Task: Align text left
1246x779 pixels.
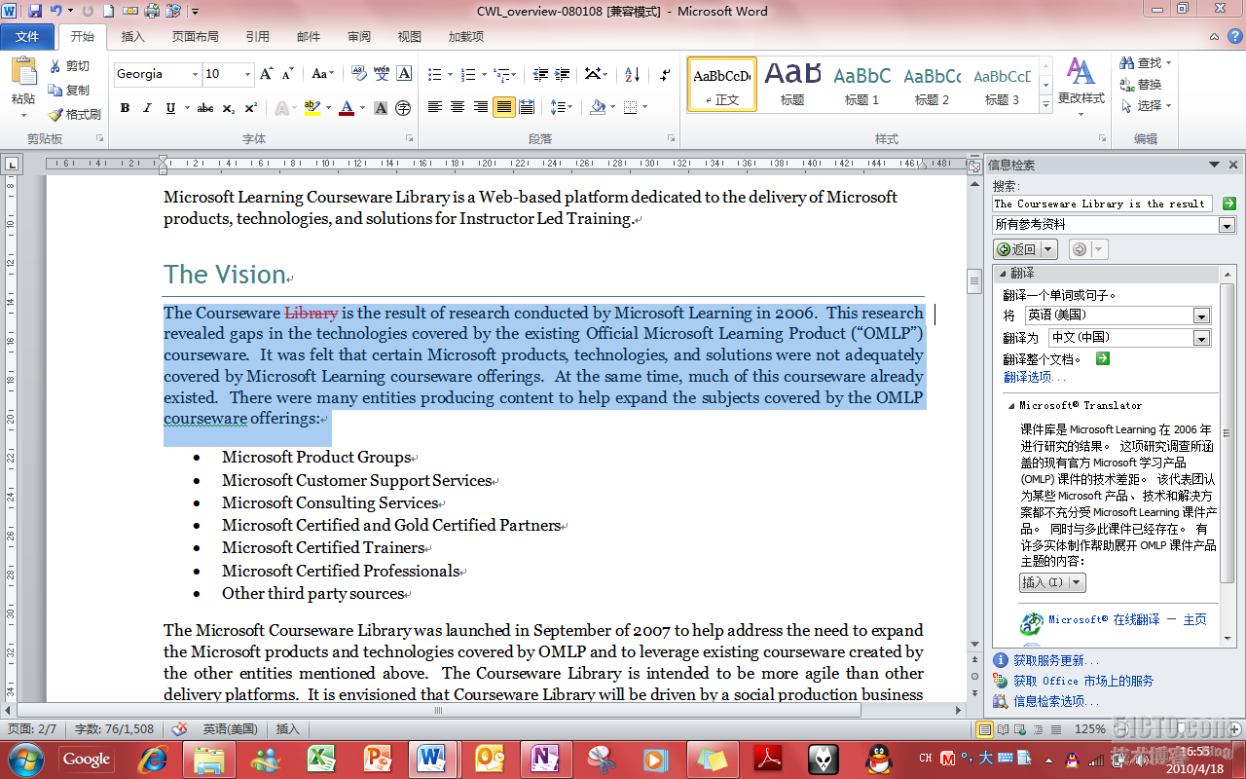Action: (x=435, y=107)
